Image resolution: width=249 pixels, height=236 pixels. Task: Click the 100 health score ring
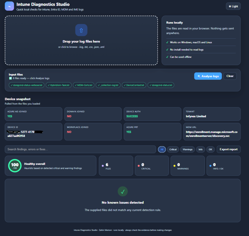pyautogui.click(x=15, y=165)
